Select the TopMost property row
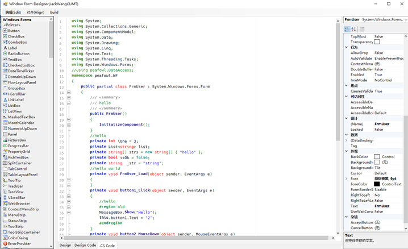 tap(374, 36)
